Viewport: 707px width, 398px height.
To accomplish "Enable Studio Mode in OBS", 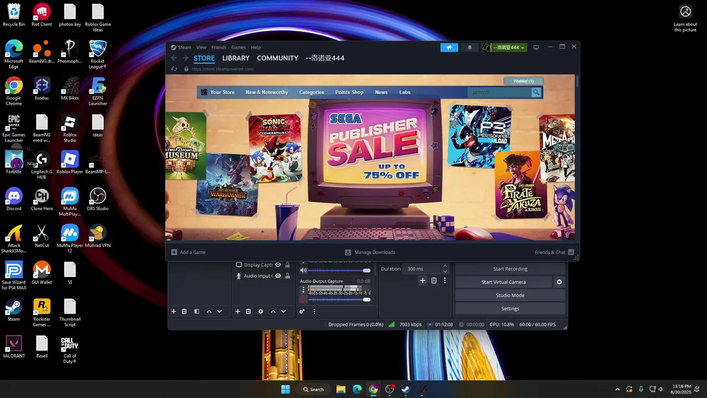I will (510, 295).
